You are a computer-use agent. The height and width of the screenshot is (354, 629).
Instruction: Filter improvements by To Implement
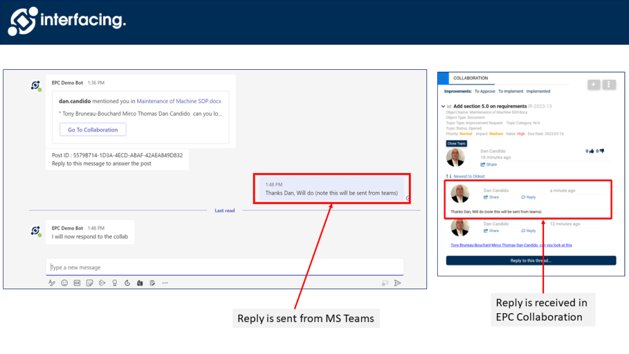511,91
